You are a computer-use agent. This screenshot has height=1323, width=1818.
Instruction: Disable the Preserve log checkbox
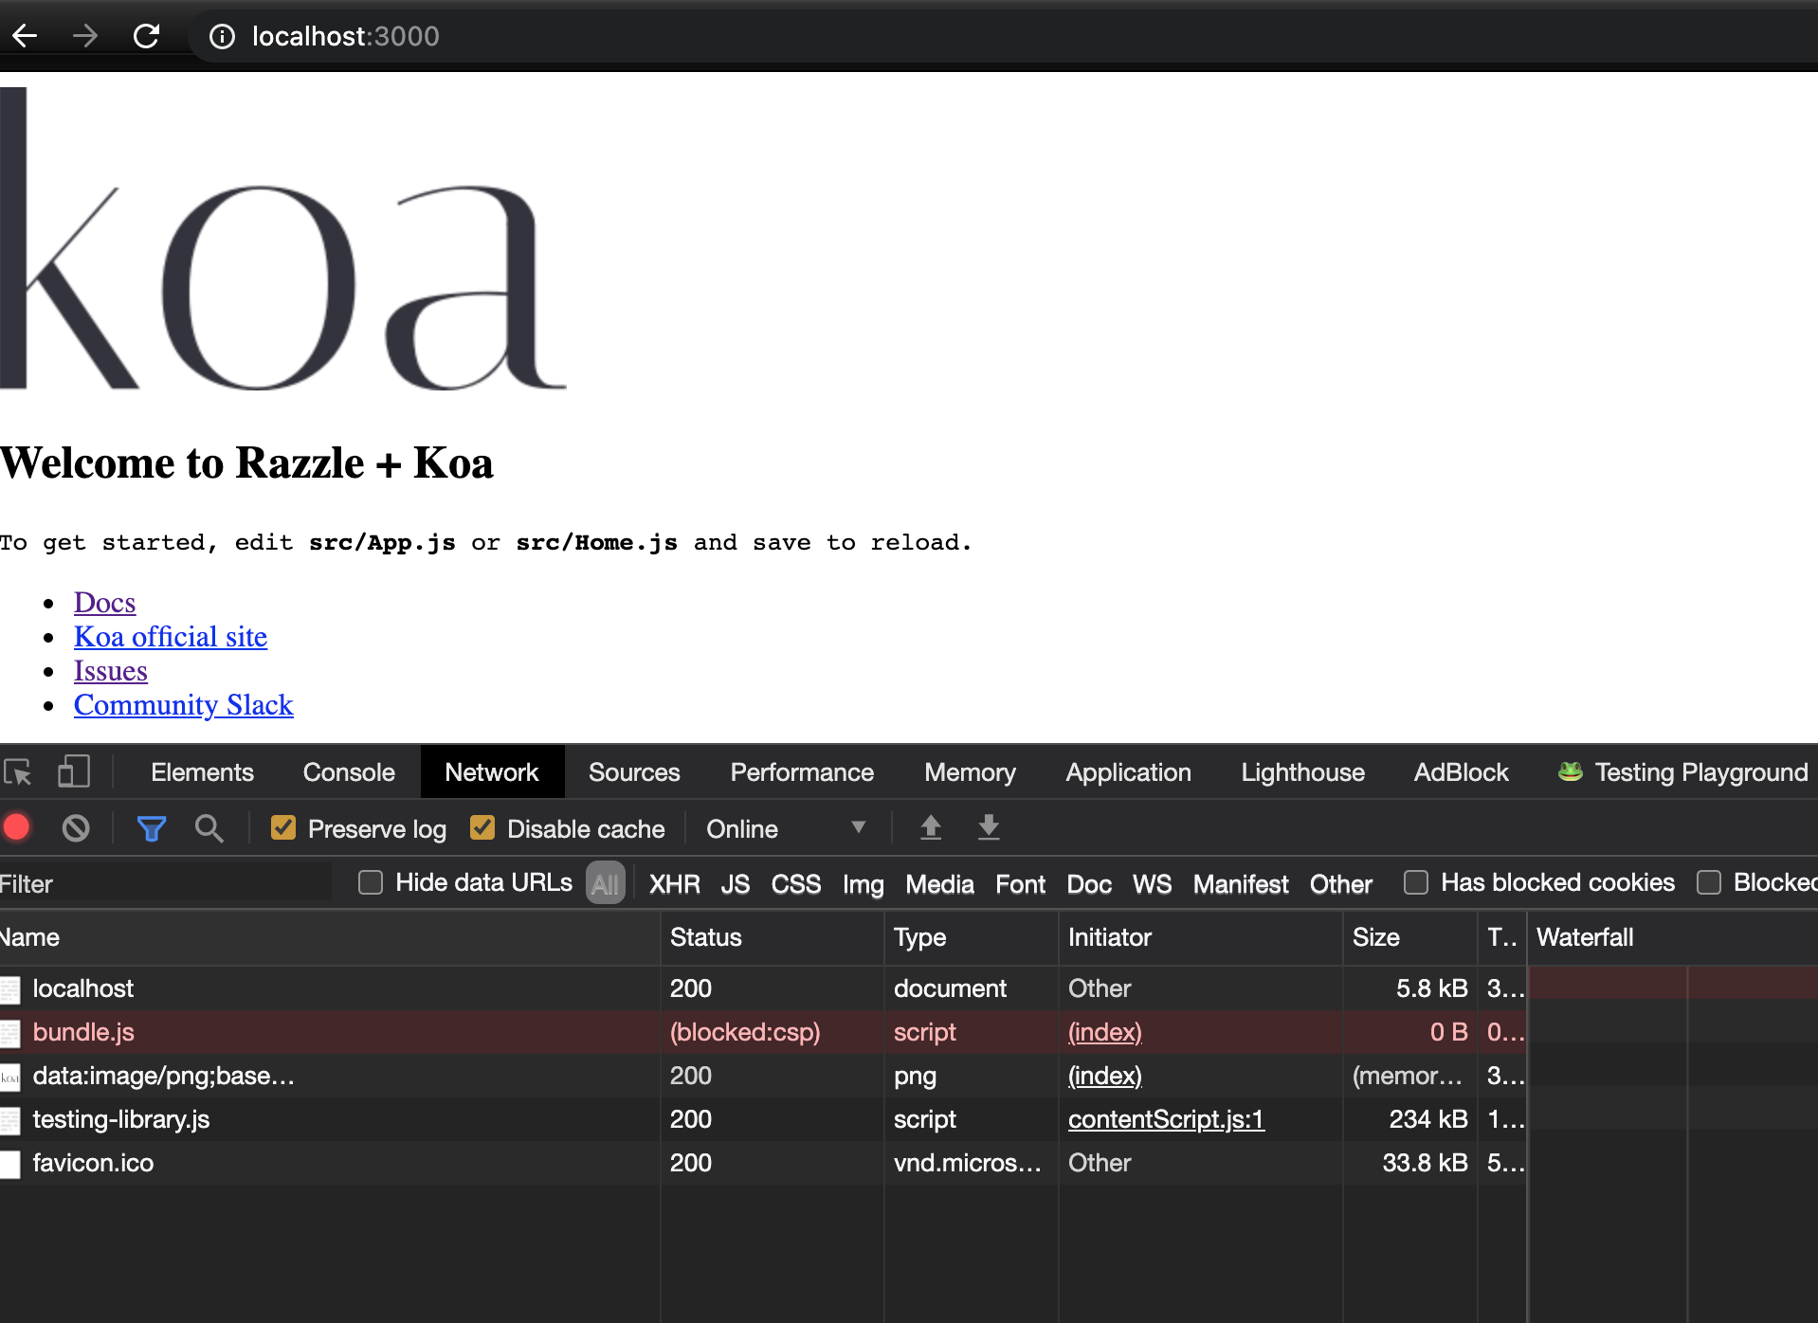[x=283, y=828]
